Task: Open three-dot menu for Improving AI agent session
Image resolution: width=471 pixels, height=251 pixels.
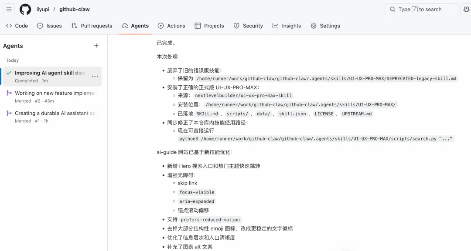Action: pos(95,76)
